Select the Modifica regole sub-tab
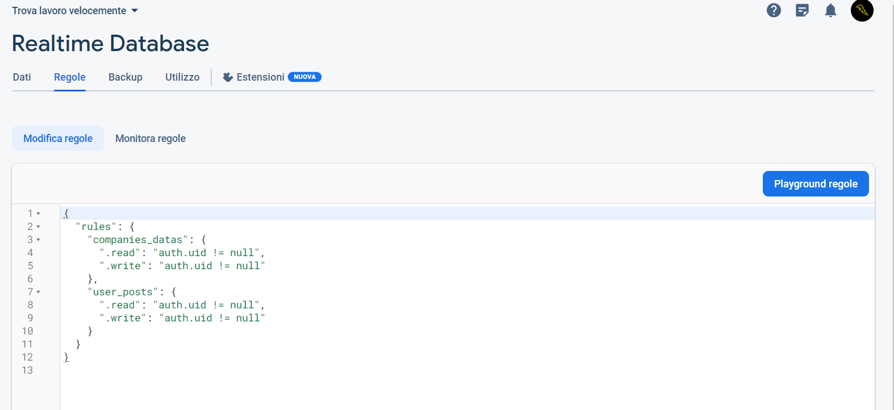Viewport: 894px width, 410px height. [x=58, y=139]
